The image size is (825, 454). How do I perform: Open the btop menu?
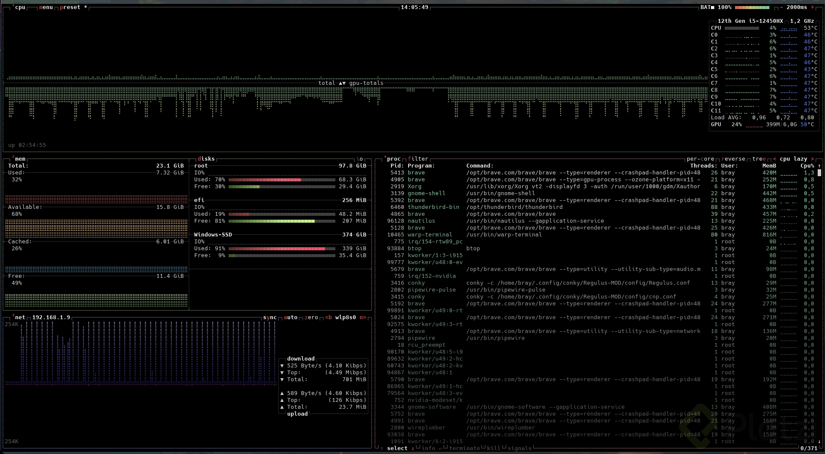46,7
